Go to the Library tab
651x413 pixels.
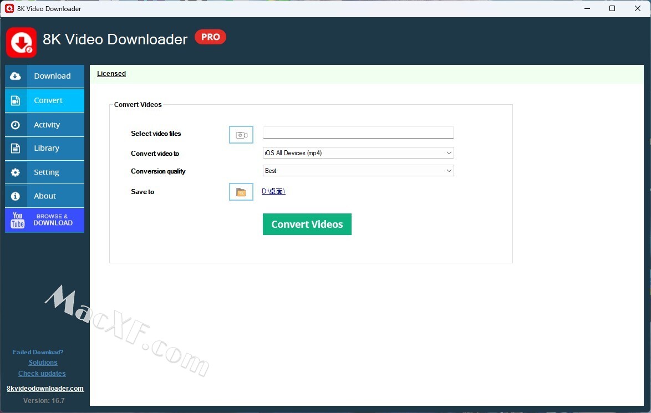point(44,148)
